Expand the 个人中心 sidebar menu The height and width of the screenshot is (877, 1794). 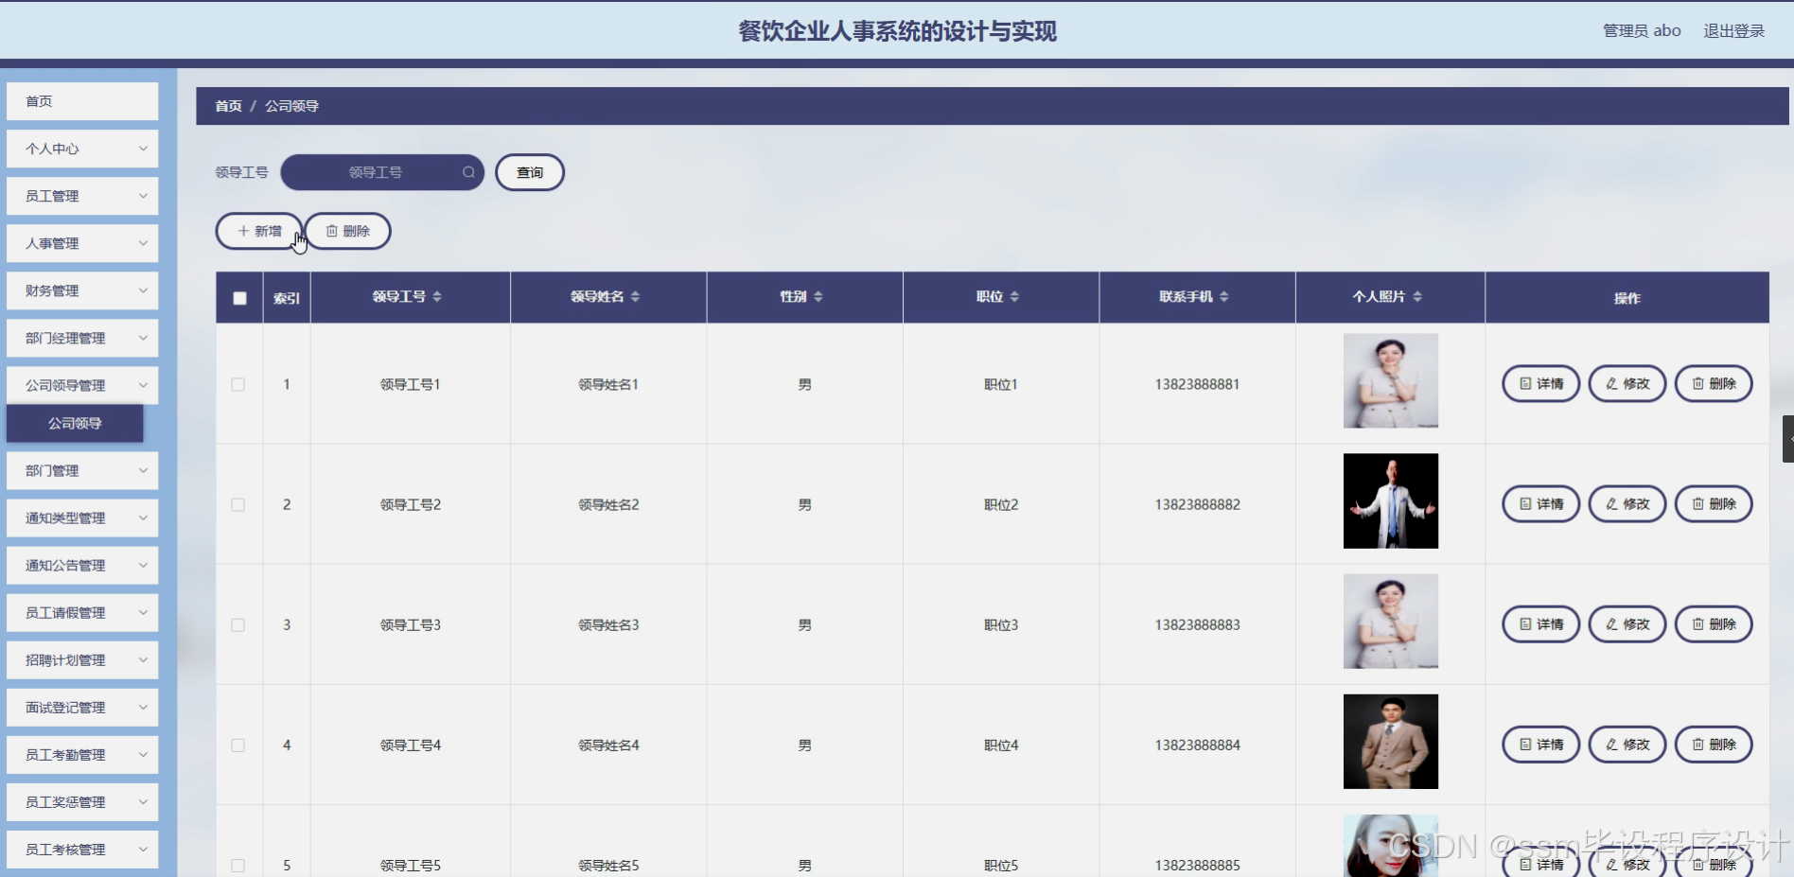[x=82, y=149]
